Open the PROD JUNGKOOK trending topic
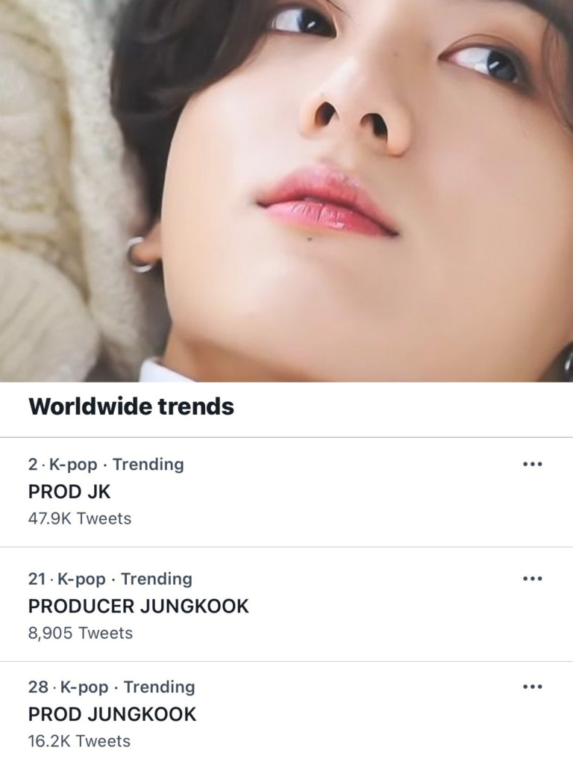This screenshot has height=765, width=573. pyautogui.click(x=112, y=714)
